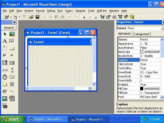The height and width of the screenshot is (123, 164).
Task: Close the toolbox panel
Action: [x=14, y=22]
